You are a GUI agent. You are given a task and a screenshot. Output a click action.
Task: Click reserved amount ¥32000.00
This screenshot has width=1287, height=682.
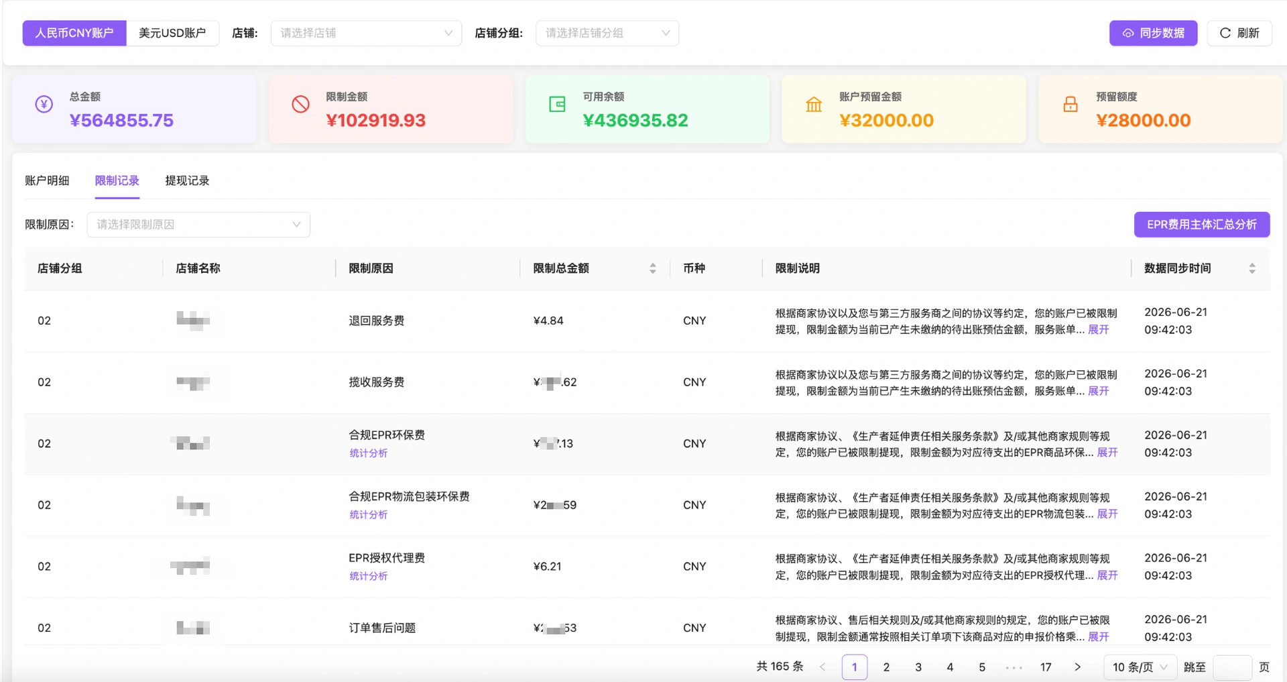886,121
